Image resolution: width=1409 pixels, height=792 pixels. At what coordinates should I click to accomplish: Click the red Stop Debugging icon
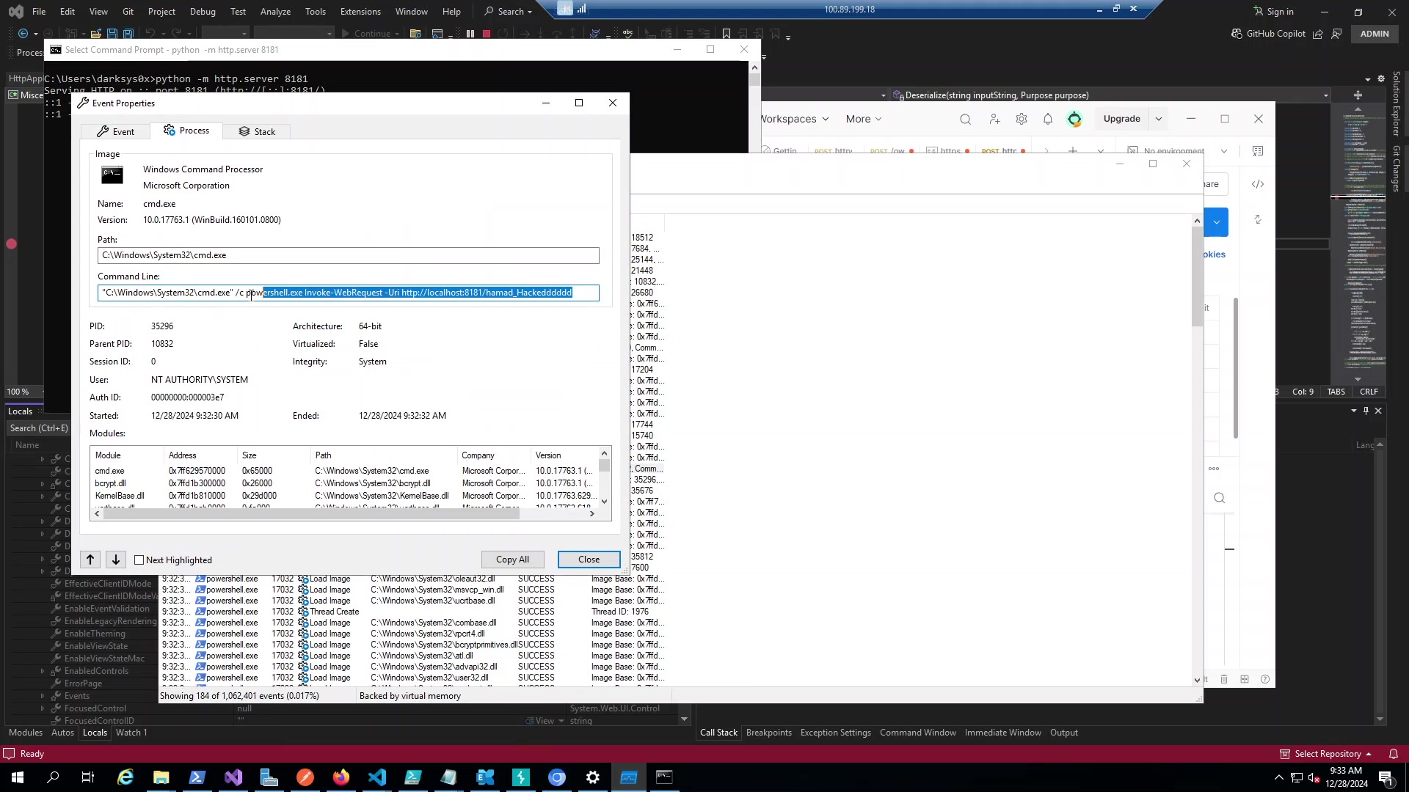(487, 34)
